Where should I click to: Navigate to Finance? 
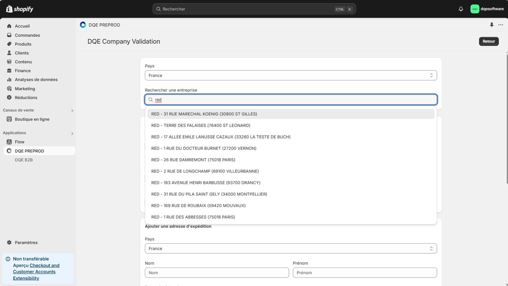23,71
